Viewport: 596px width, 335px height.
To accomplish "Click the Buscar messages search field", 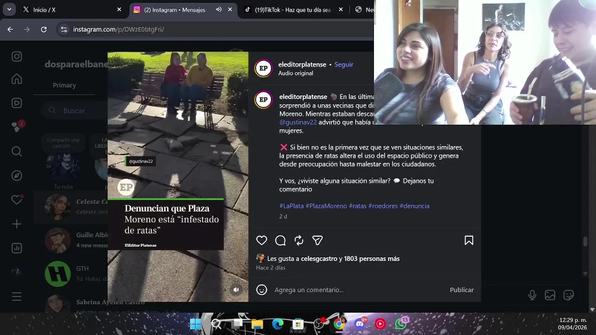I will pyautogui.click(x=74, y=111).
